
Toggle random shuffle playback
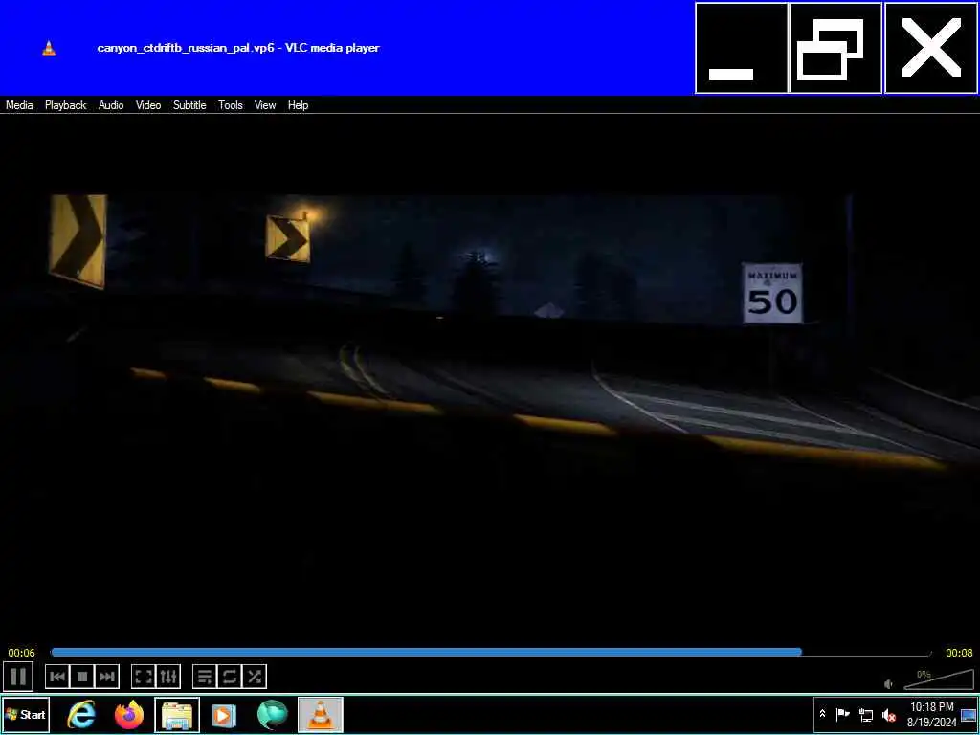[x=255, y=677]
